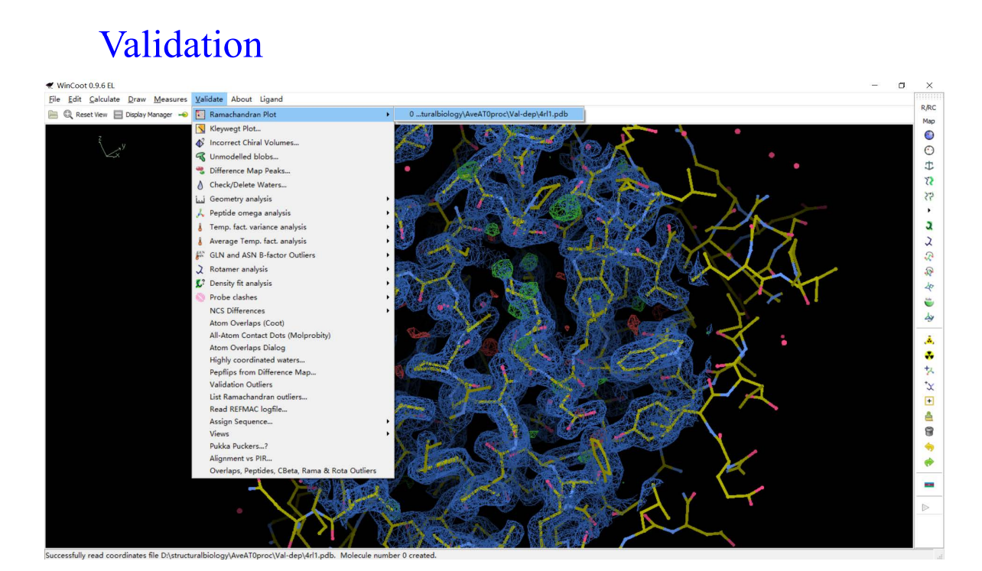Viewport: 982px width, 571px height.
Task: Open the Edit menu
Action: click(x=74, y=99)
